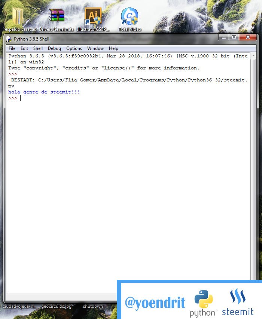Open the respaldo caracas folder icon
The width and height of the screenshot is (262, 319).
click(x=19, y=17)
